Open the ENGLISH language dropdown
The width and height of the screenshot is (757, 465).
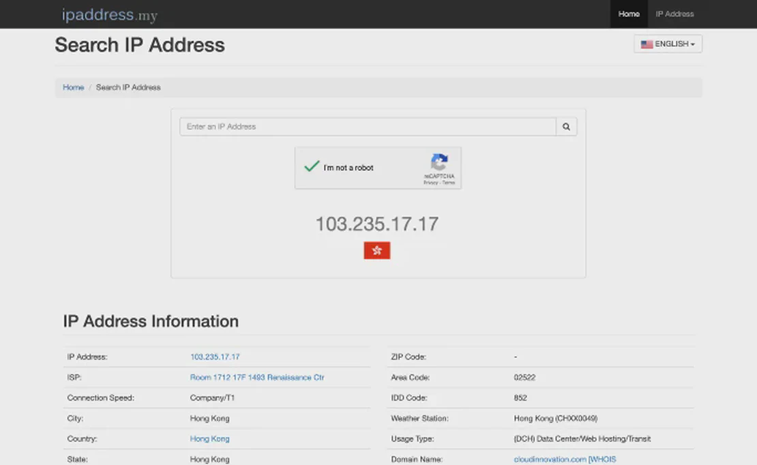click(x=668, y=44)
